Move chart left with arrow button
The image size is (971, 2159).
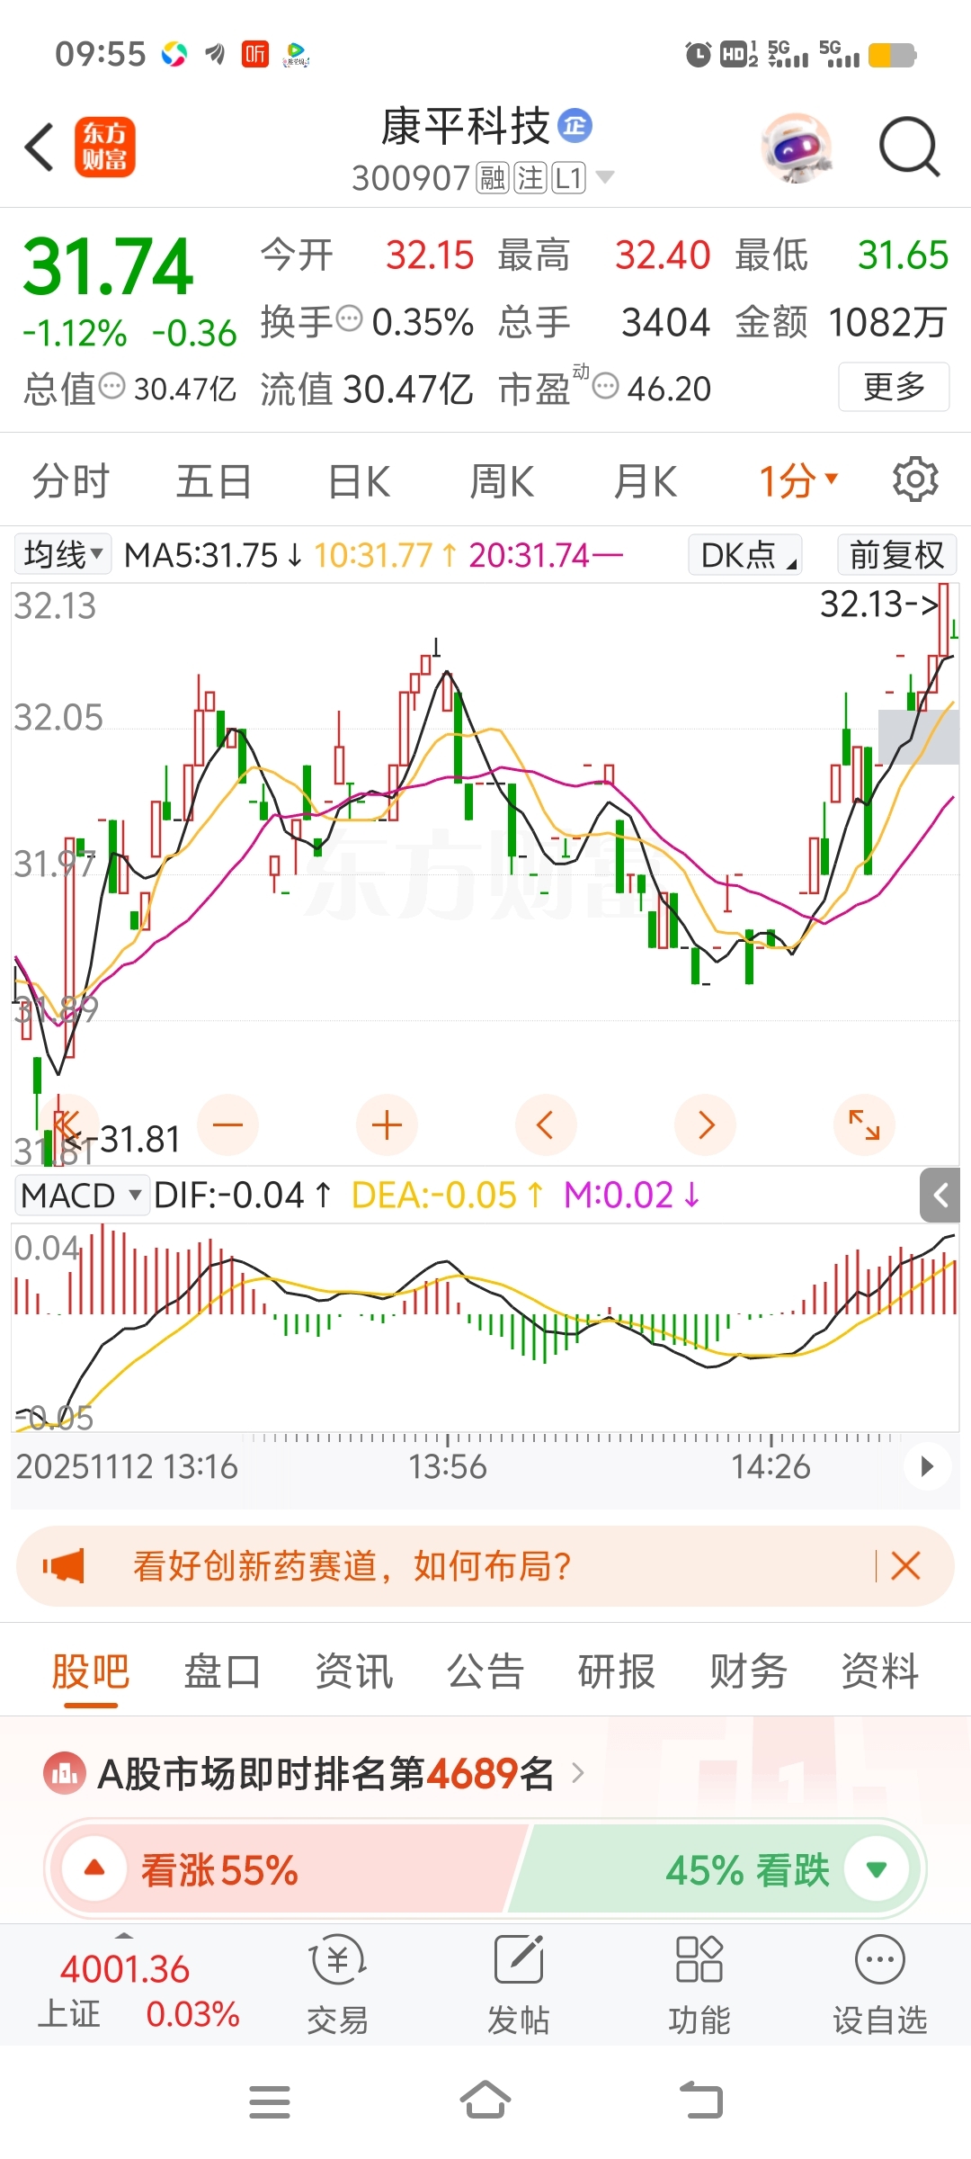[546, 1124]
